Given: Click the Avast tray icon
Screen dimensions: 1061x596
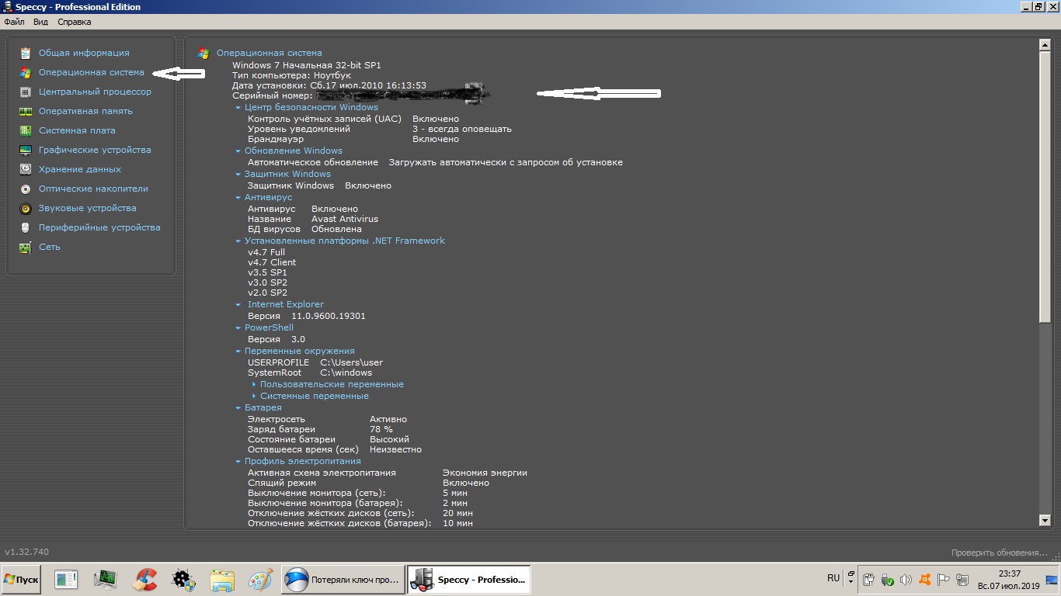Looking at the screenshot, I should coord(925,580).
